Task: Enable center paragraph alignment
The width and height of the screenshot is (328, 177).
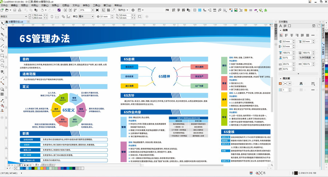Action: click(292, 35)
